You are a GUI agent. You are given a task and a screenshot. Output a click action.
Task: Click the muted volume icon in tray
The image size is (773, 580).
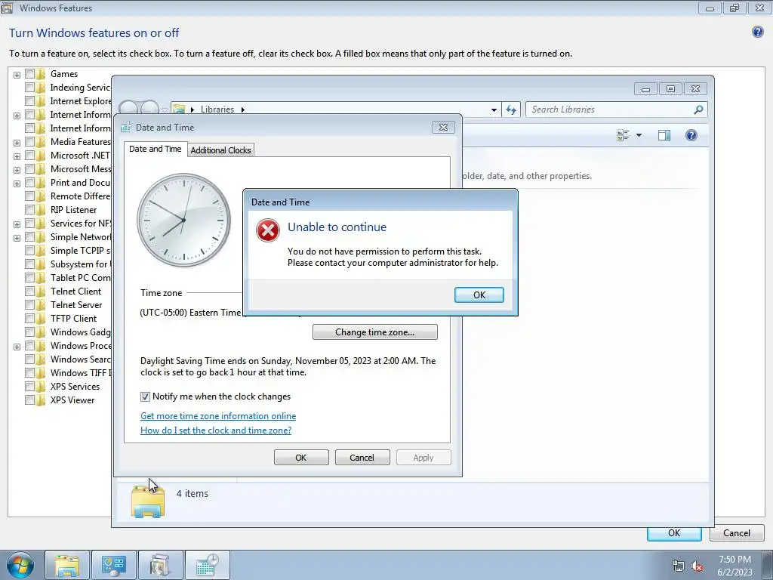pos(697,566)
